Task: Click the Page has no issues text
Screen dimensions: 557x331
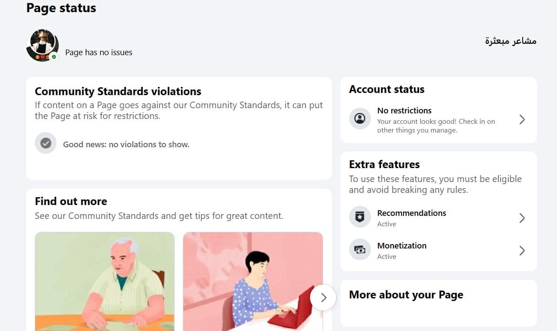Action: point(99,53)
